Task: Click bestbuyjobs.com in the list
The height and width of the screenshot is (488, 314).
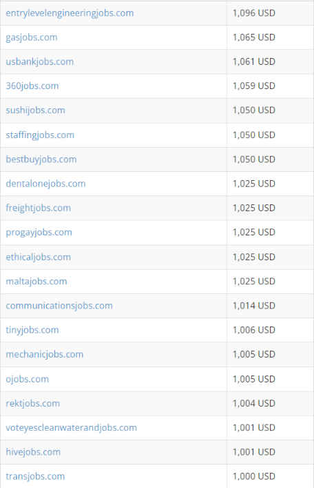Action: pyautogui.click(x=41, y=159)
